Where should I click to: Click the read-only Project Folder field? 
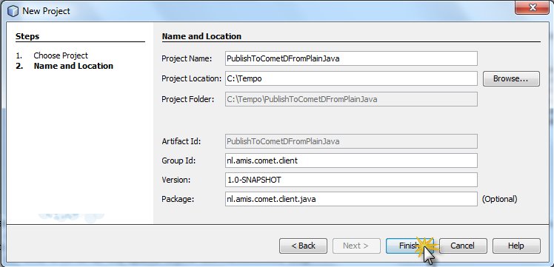click(351, 99)
